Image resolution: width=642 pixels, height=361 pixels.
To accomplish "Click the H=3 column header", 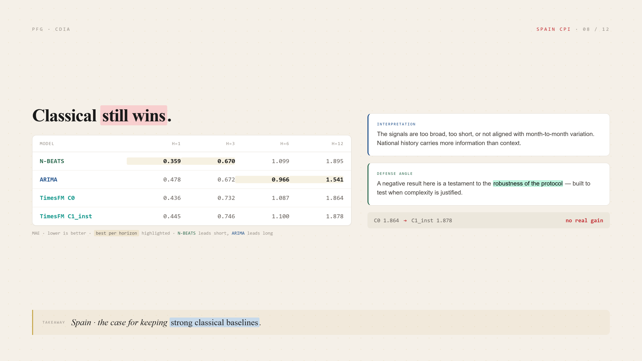I will [230, 144].
